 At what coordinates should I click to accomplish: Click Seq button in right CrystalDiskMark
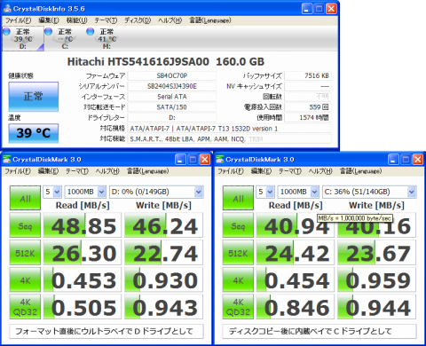238,225
